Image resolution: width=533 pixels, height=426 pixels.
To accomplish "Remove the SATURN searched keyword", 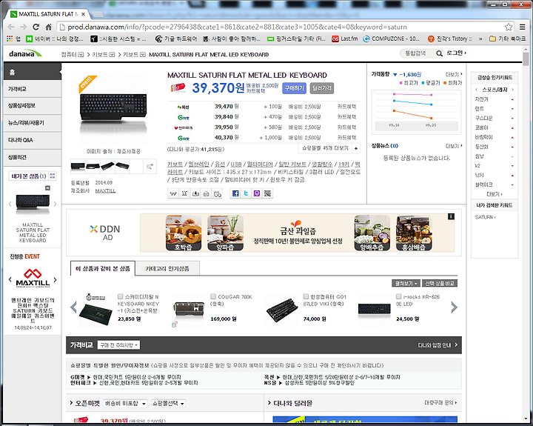I will pos(495,217).
